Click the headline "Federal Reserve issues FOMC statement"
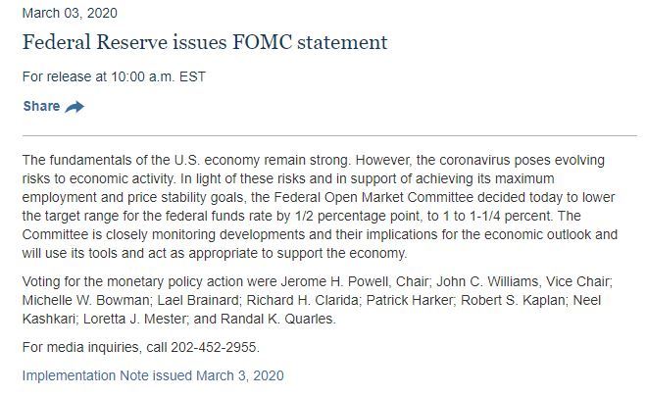 coord(205,42)
